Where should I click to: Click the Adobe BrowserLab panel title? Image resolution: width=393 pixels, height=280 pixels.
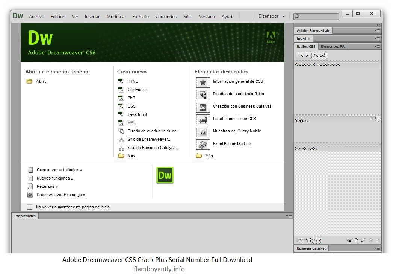(313, 30)
